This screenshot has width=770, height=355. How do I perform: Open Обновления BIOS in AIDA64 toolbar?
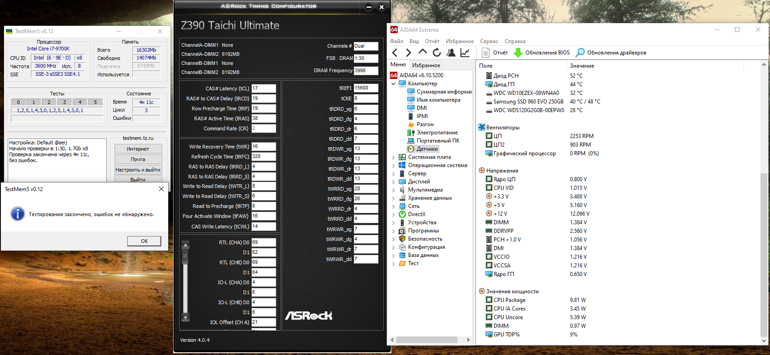(541, 53)
